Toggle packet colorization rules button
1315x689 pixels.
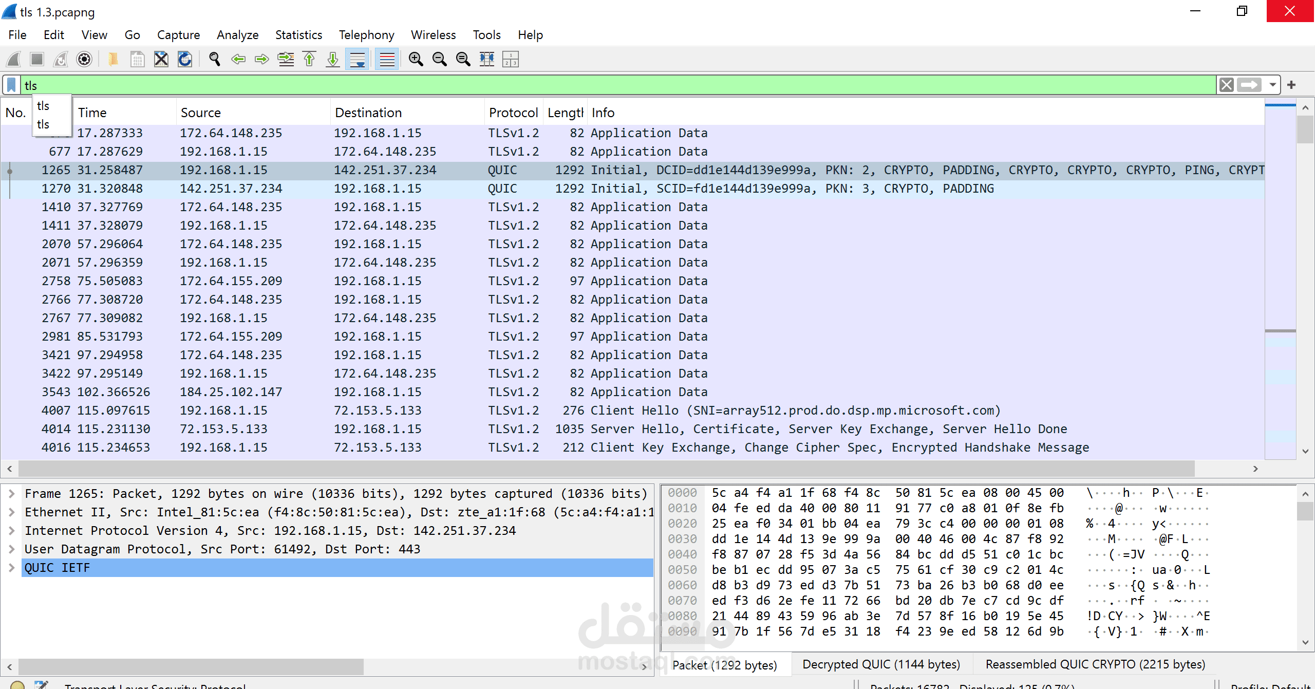(x=387, y=60)
